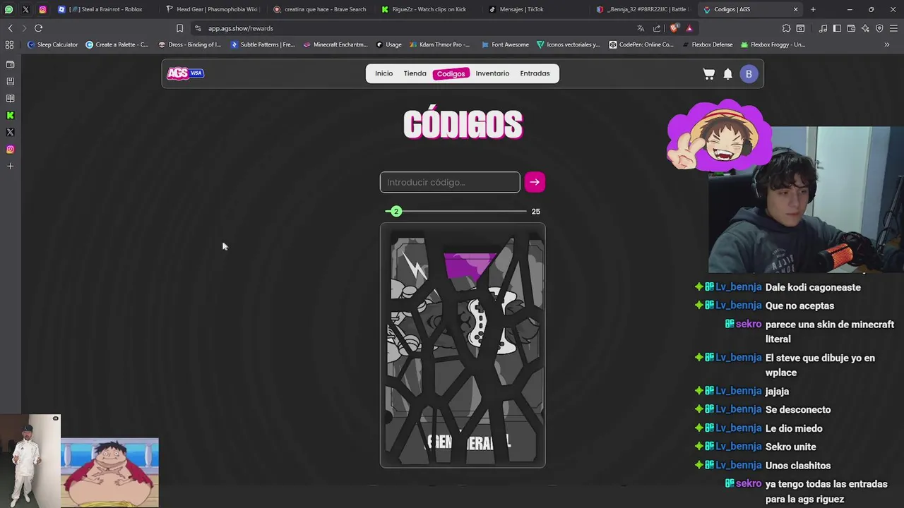Viewport: 904px width, 508px height.
Task: Go to the Inicio page
Action: 383,73
